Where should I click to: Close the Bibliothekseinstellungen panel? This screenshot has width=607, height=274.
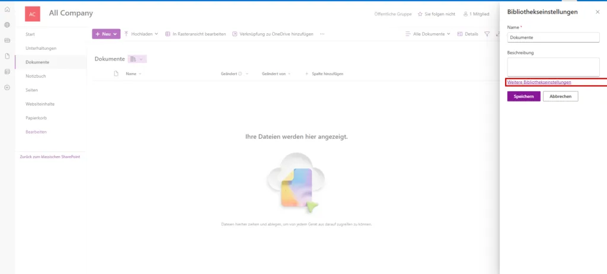(597, 12)
